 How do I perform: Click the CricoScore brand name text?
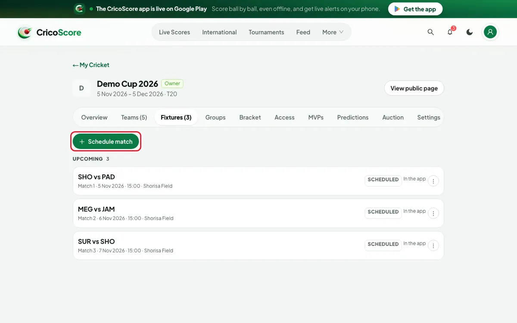pyautogui.click(x=59, y=32)
